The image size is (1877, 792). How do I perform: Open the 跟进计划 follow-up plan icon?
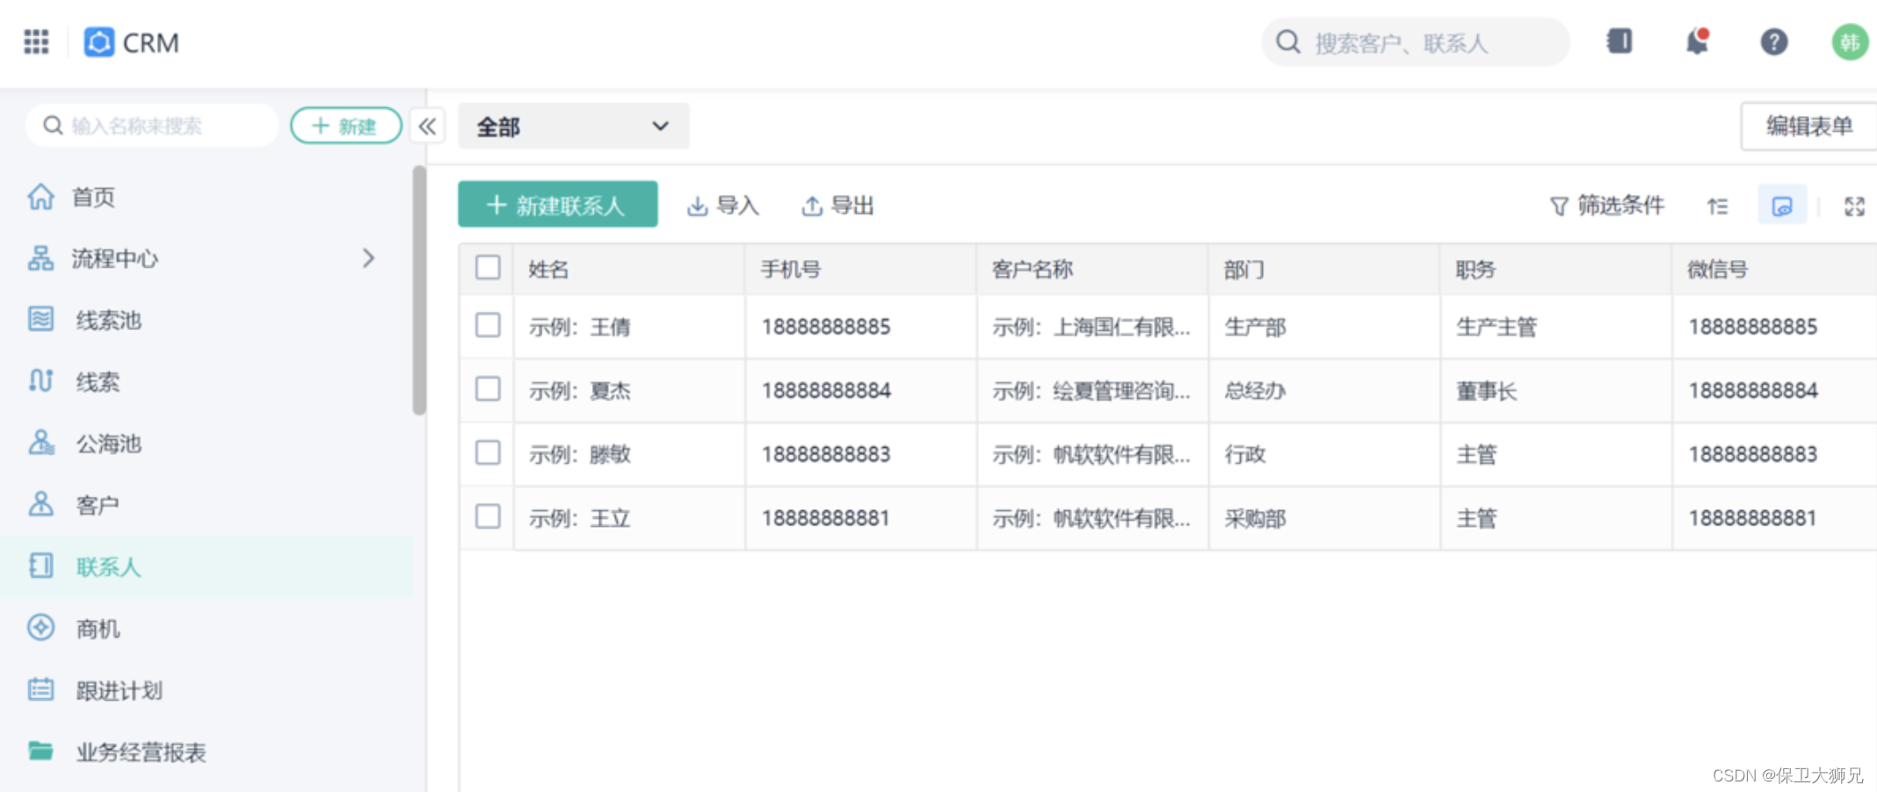40,690
